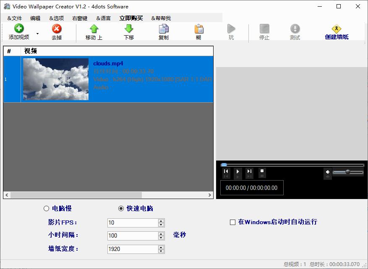Click the app icon in the title bar
This screenshot has height=269, width=368.
click(7, 6)
